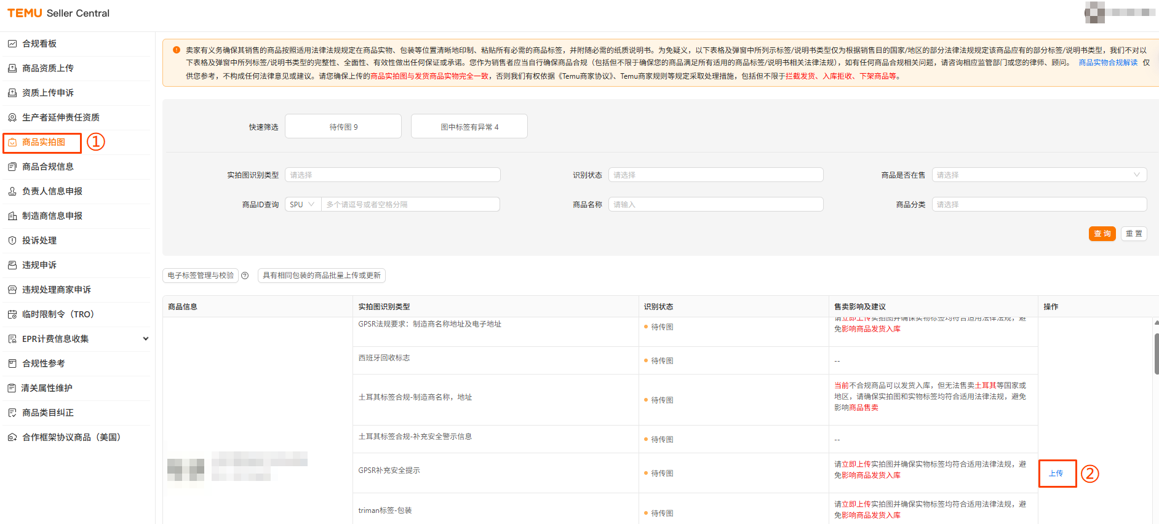The image size is (1159, 524).
Task: Click the 投诉处理 shield icon
Action: coord(12,240)
